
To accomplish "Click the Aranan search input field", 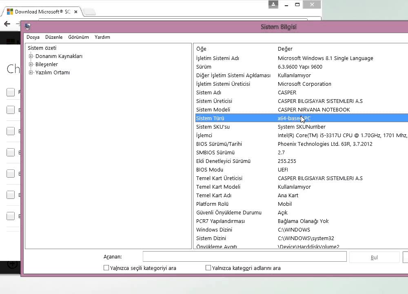I will pos(244,256).
